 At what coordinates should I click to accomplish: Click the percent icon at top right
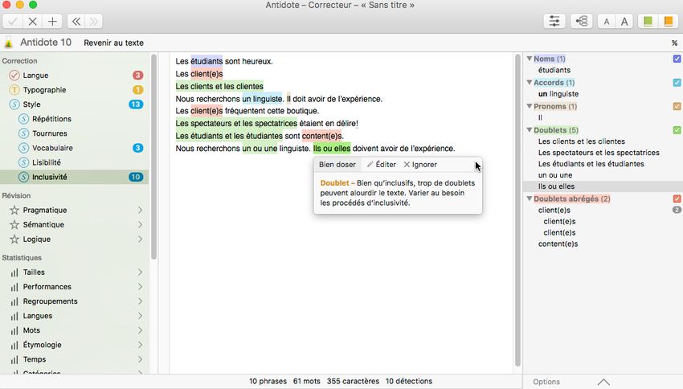point(674,43)
